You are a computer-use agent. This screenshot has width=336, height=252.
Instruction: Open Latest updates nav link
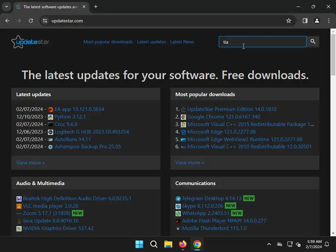pyautogui.click(x=152, y=42)
